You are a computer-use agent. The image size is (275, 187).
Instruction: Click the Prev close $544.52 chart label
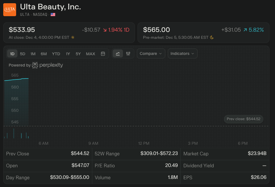tap(243, 119)
